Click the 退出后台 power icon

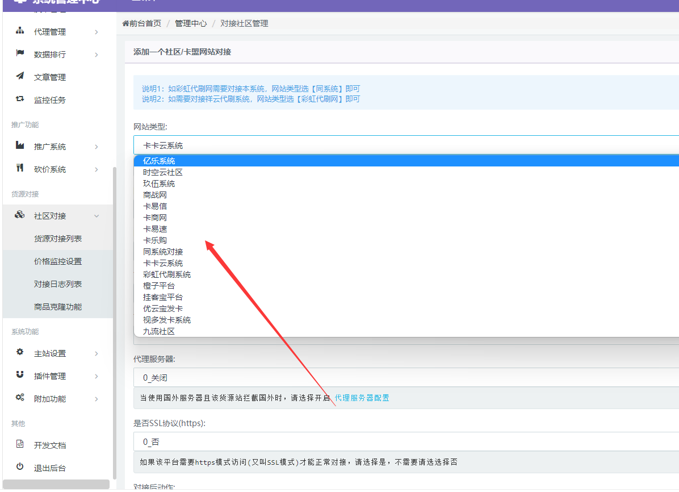pos(20,467)
